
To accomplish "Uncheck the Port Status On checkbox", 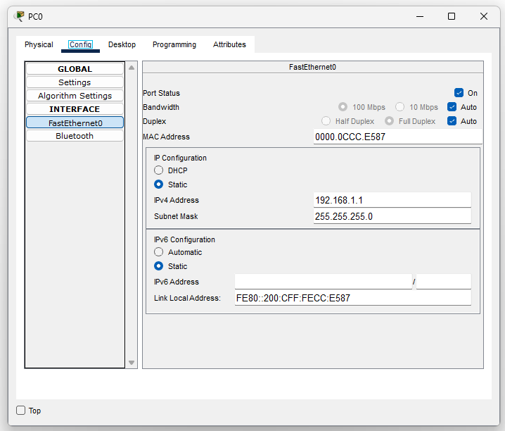I will [x=459, y=93].
